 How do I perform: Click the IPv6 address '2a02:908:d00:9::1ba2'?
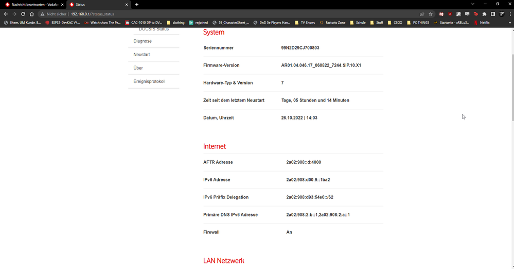(x=308, y=180)
